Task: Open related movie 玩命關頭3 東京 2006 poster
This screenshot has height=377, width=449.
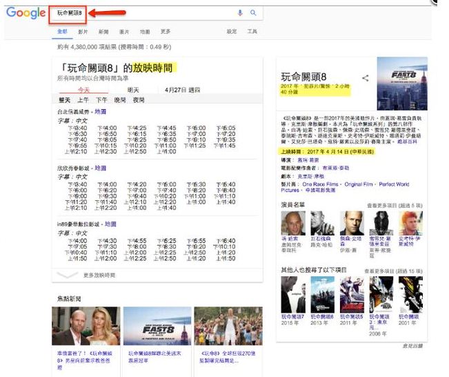Action: [x=381, y=295]
